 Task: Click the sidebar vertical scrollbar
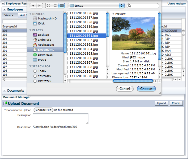[x=65, y=33]
